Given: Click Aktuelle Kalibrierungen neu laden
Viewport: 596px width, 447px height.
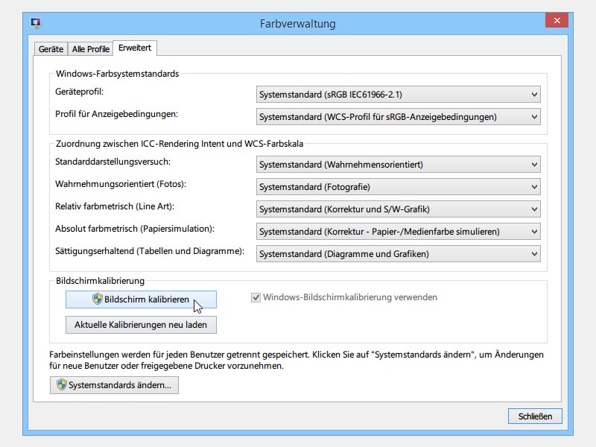Looking at the screenshot, I should coord(141,325).
